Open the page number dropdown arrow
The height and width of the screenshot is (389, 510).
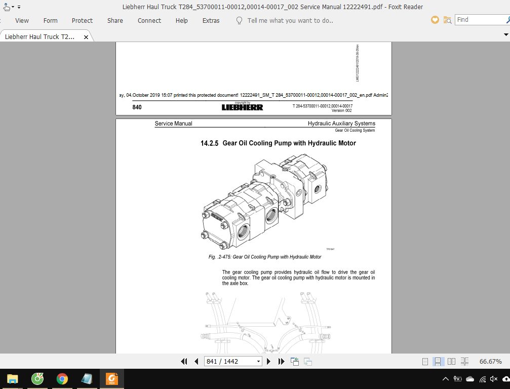coord(259,361)
